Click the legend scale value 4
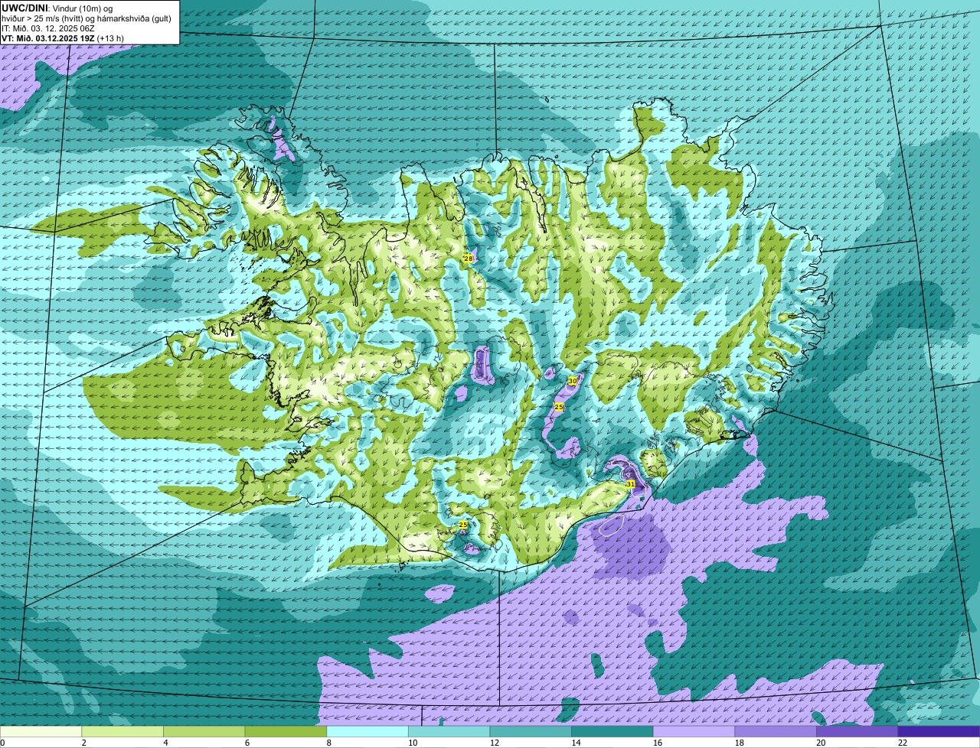Viewport: 980px width, 748px height. coord(165,743)
